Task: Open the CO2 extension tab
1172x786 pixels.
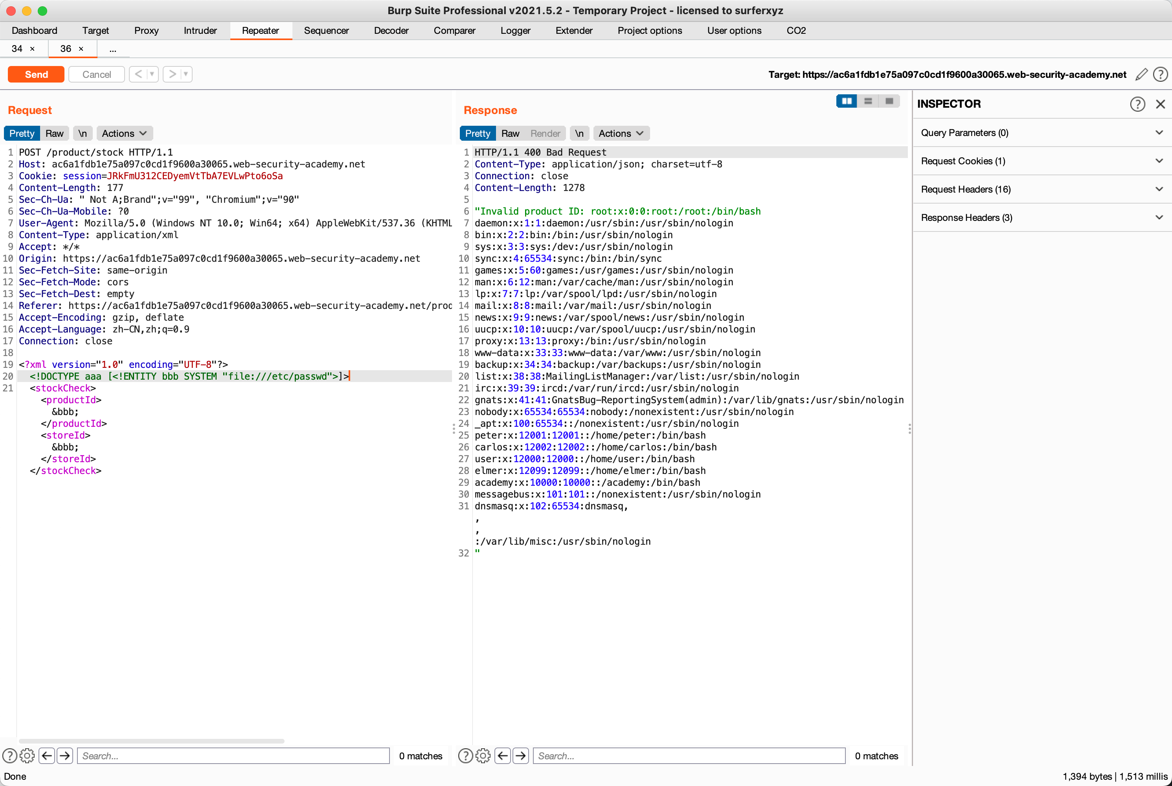Action: pyautogui.click(x=796, y=31)
